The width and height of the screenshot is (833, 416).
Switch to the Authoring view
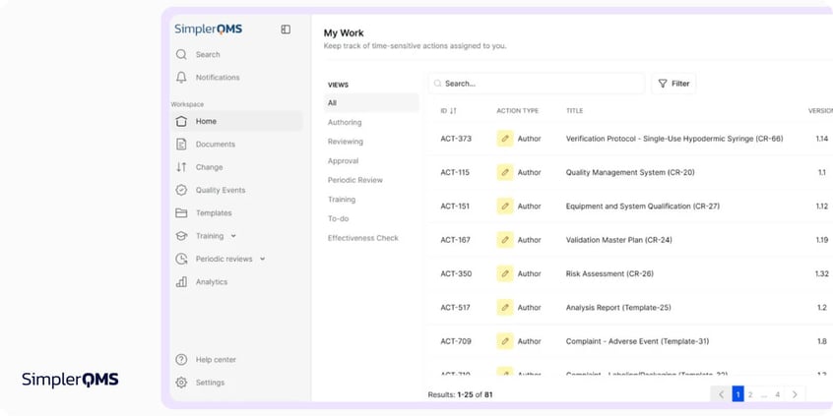tap(345, 123)
